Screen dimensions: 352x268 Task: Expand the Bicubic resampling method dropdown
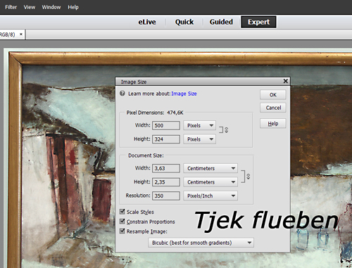point(201,243)
